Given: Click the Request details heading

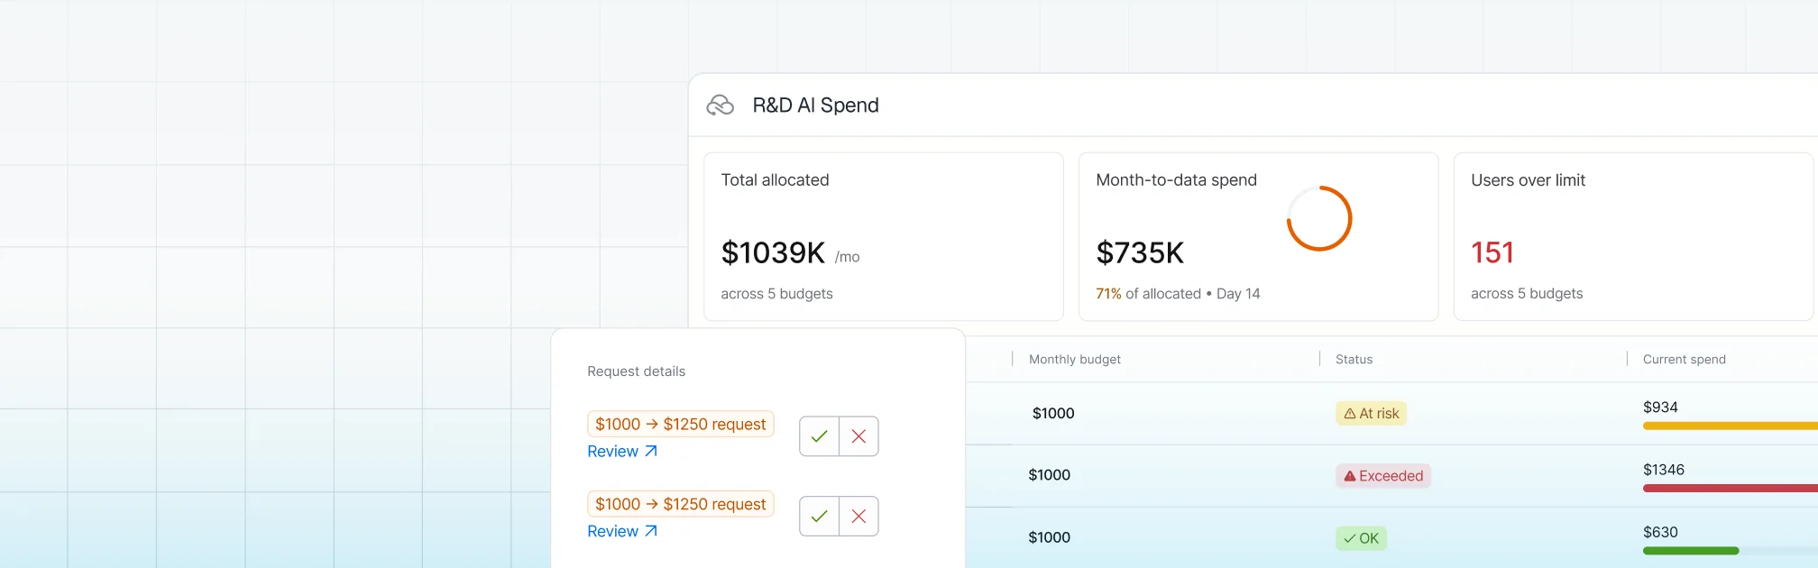Looking at the screenshot, I should [x=636, y=371].
